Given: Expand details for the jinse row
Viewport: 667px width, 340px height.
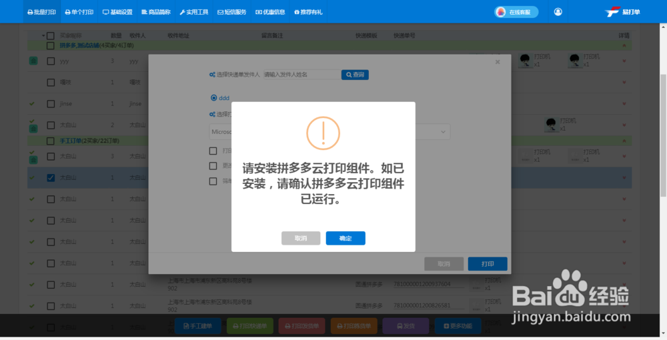Looking at the screenshot, I should [x=624, y=104].
